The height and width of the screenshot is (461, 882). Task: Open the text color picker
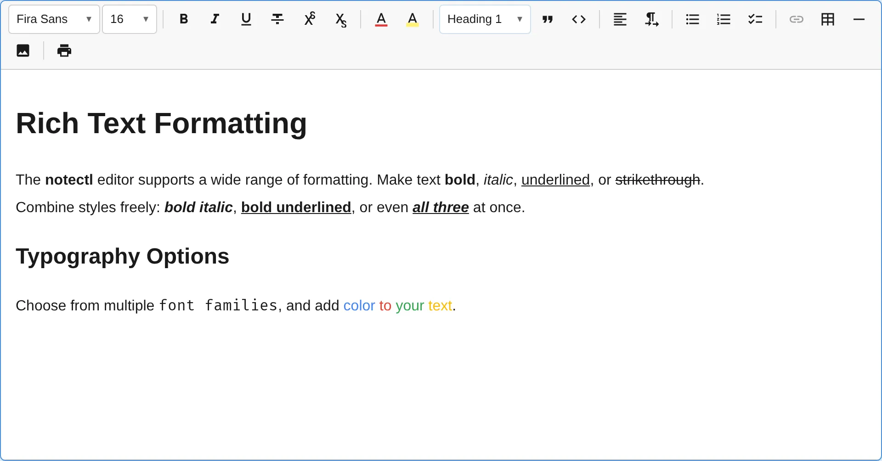[x=381, y=19]
